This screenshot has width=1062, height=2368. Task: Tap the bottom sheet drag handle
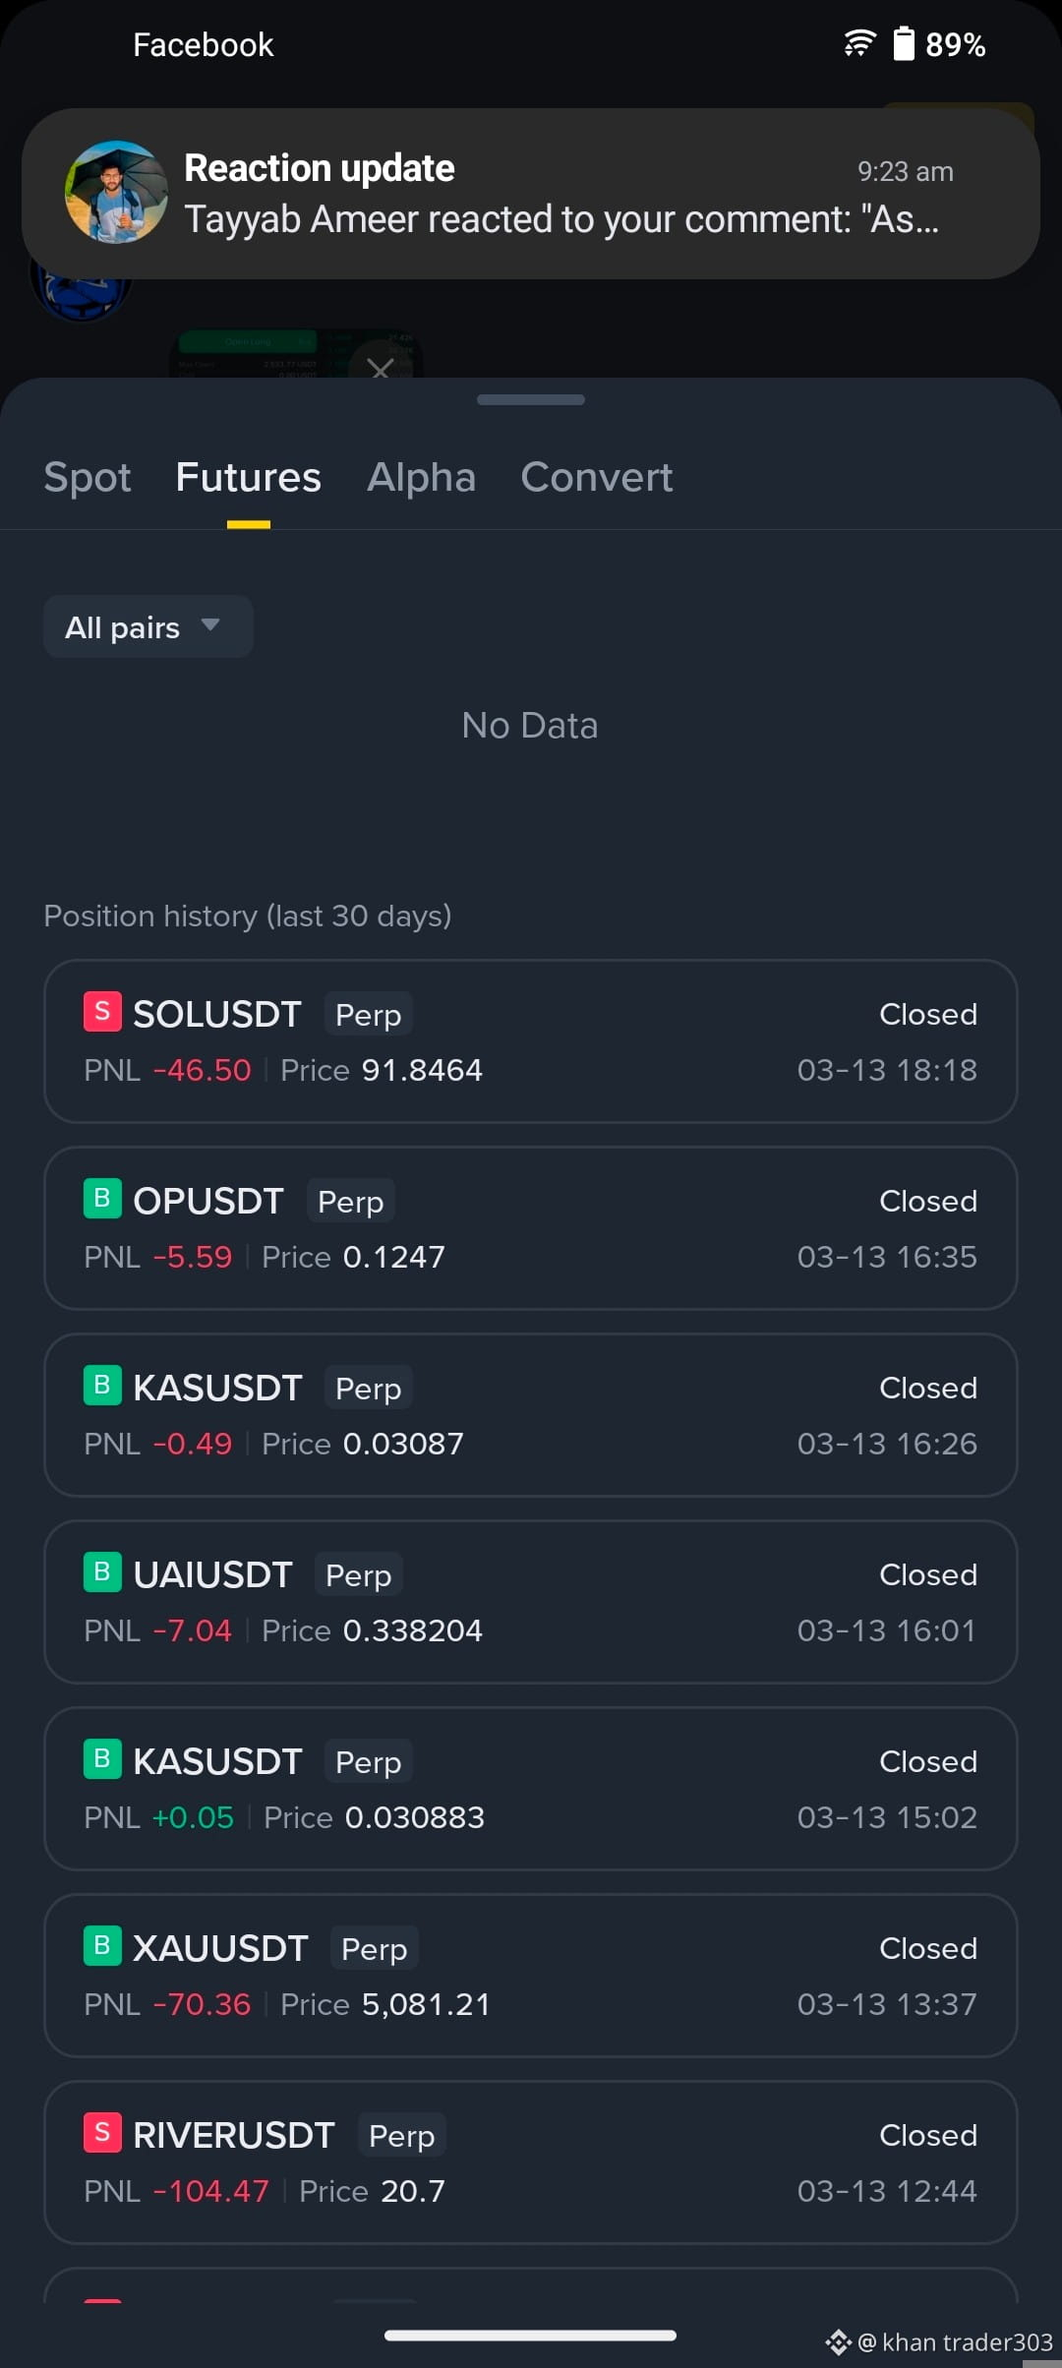(531, 399)
